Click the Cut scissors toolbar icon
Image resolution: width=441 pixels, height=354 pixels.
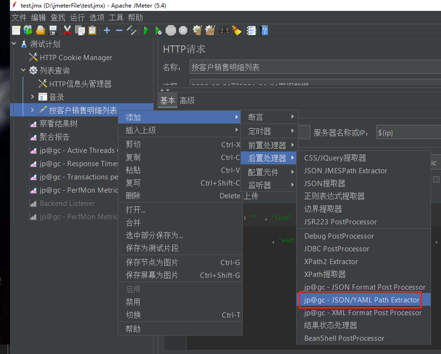pos(66,30)
